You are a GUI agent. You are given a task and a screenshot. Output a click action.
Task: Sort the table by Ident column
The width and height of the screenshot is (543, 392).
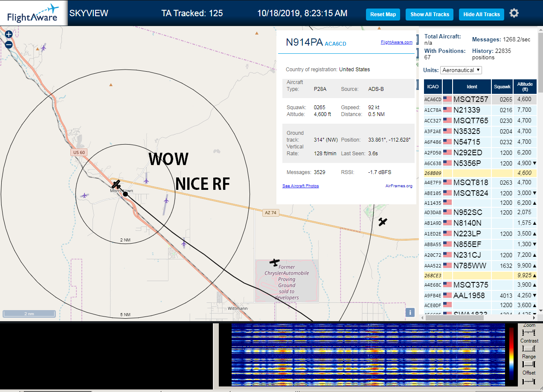click(x=472, y=87)
